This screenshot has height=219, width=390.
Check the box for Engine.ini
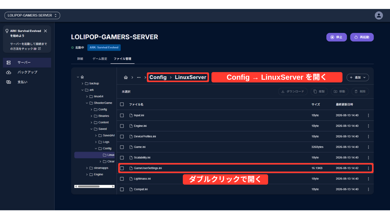[122, 126]
